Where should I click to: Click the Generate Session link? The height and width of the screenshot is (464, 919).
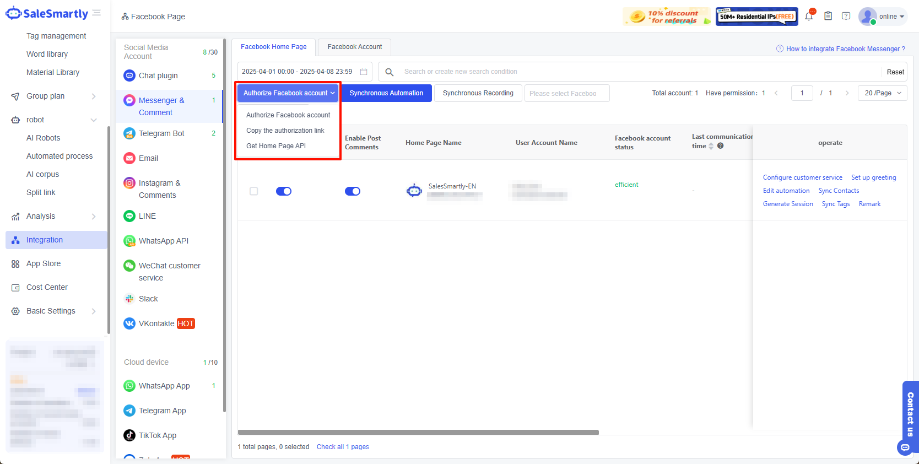[788, 204]
